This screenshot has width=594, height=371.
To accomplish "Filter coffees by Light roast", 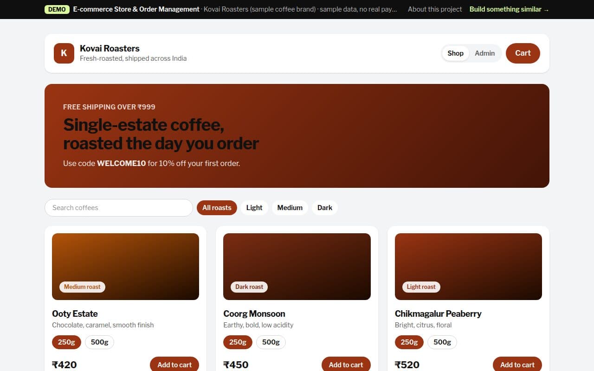I will click(254, 208).
